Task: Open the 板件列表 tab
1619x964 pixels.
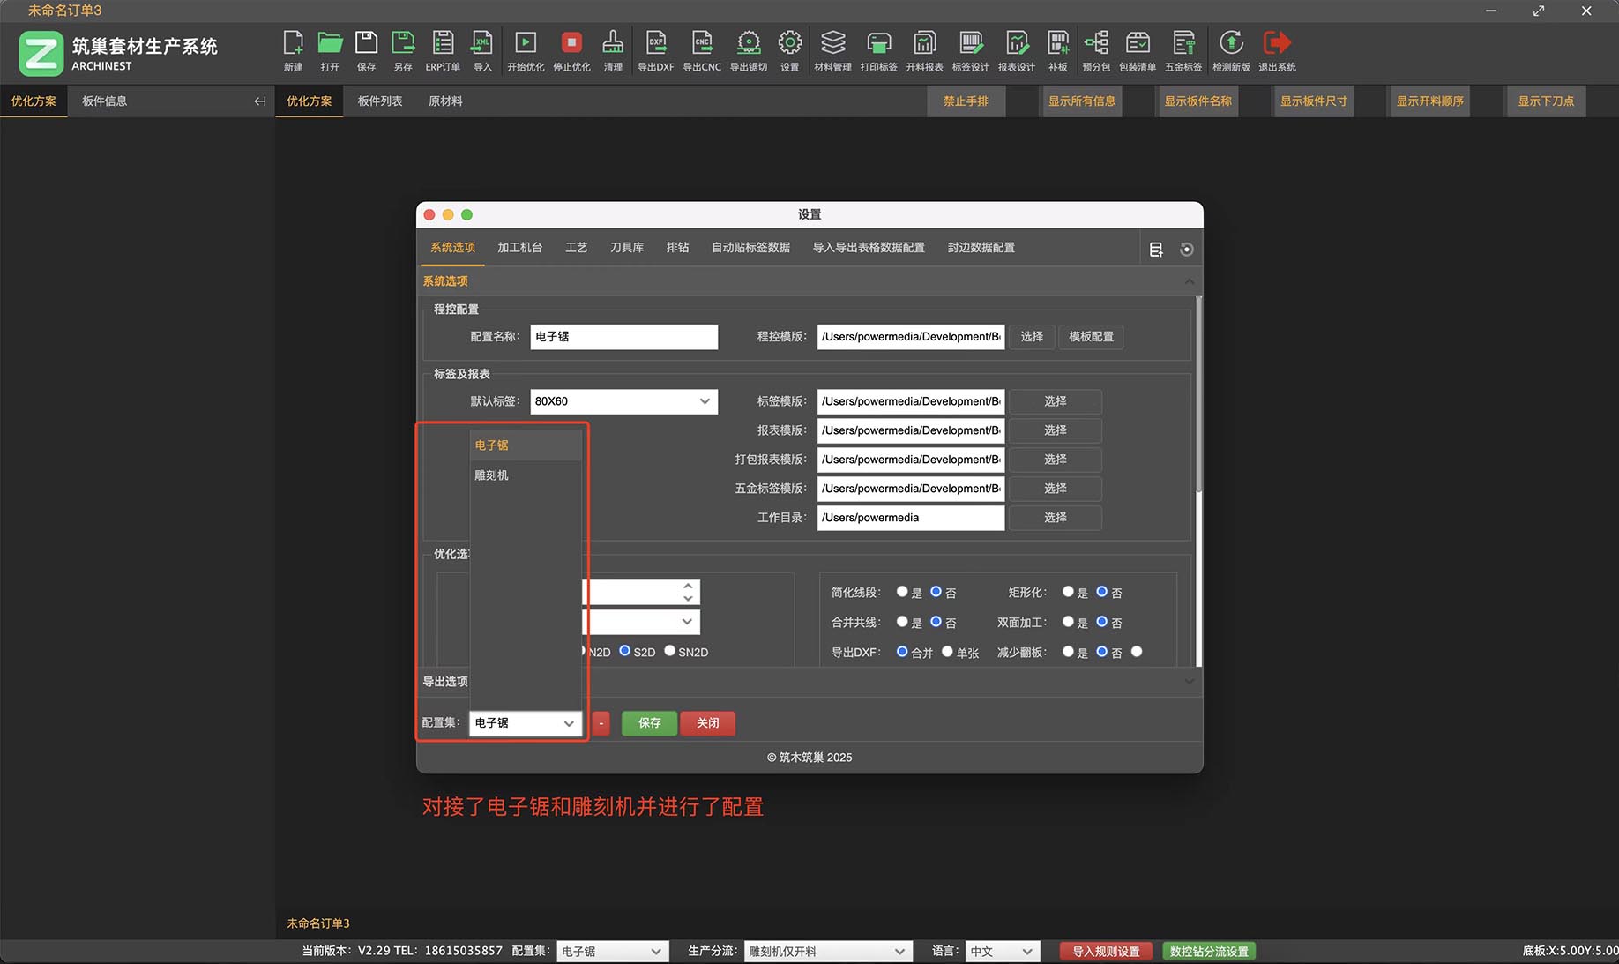Action: pyautogui.click(x=380, y=101)
